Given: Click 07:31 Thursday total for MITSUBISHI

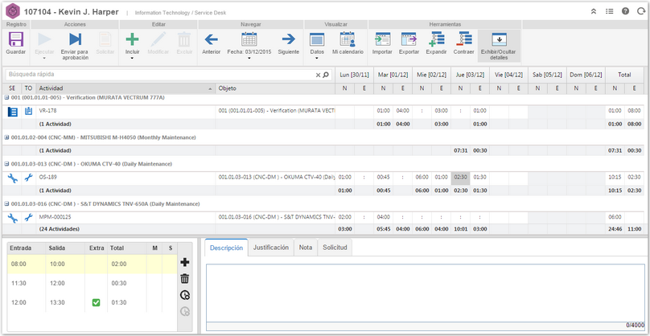Looking at the screenshot, I should 461,151.
